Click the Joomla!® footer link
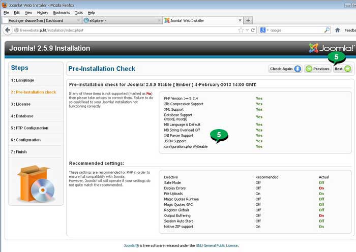The height and width of the screenshot is (252, 356). (x=131, y=245)
